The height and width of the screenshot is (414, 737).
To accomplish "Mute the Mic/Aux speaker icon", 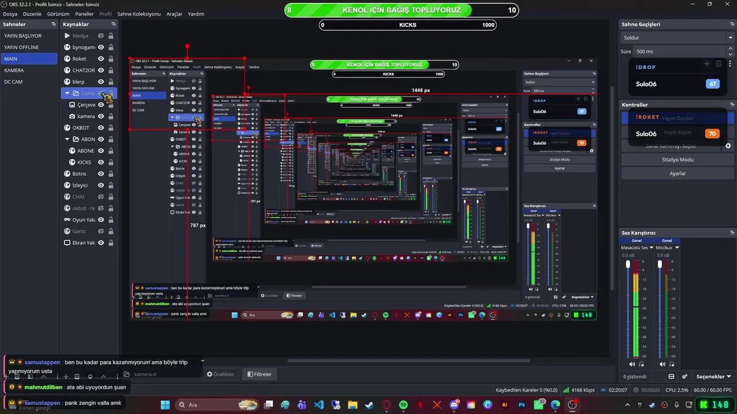I will (662, 364).
